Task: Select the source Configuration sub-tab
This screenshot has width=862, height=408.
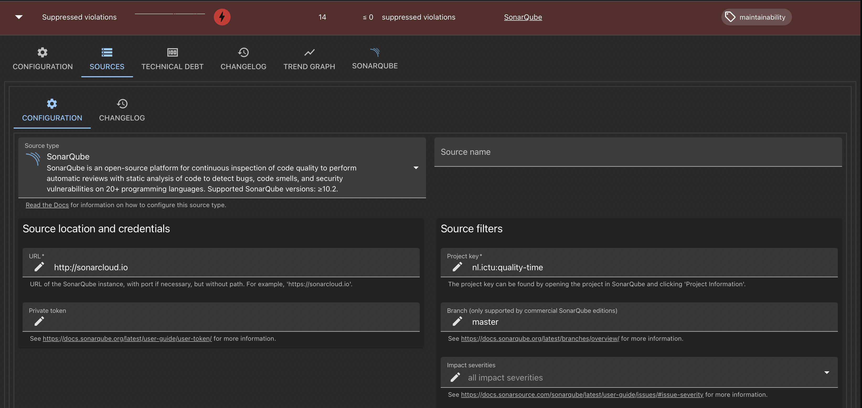Action: pos(52,110)
